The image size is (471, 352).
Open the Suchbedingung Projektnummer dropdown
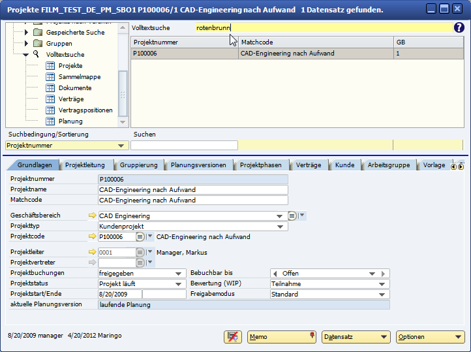[x=121, y=146]
